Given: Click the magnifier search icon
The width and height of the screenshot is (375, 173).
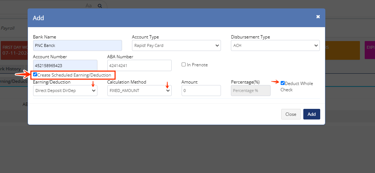Looking at the screenshot, I should pos(100,6).
